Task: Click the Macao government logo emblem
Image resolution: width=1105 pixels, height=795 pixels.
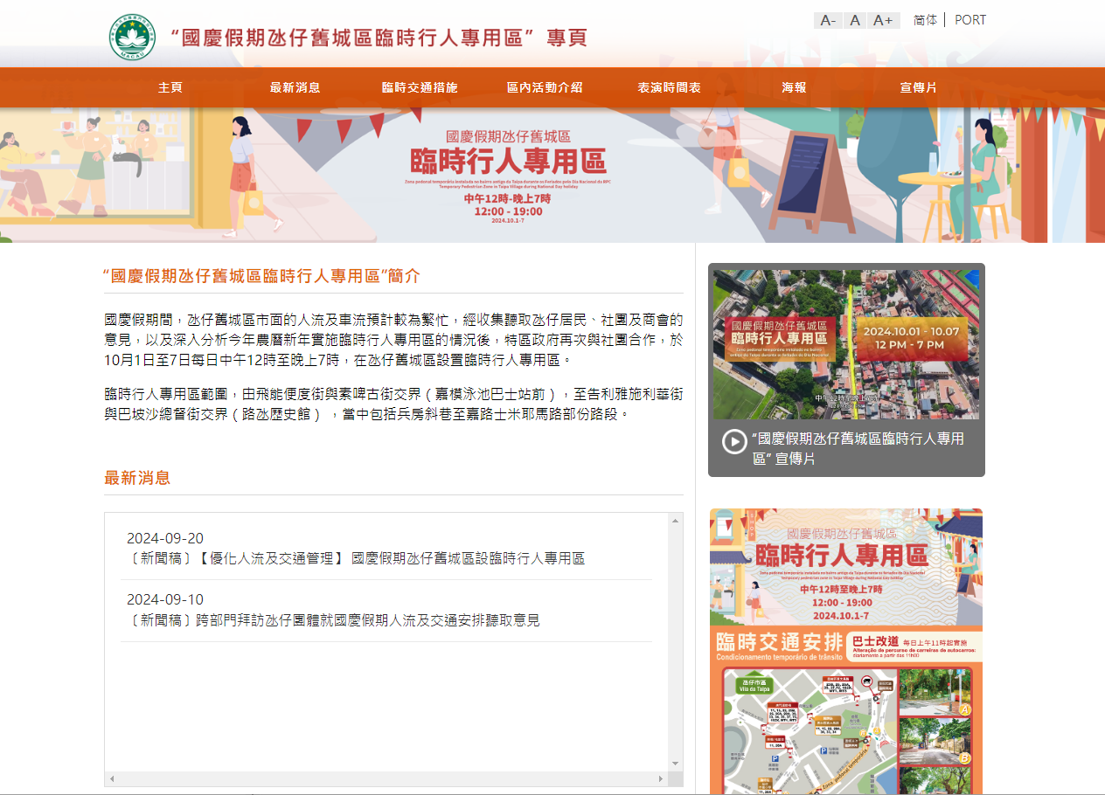Action: click(132, 37)
